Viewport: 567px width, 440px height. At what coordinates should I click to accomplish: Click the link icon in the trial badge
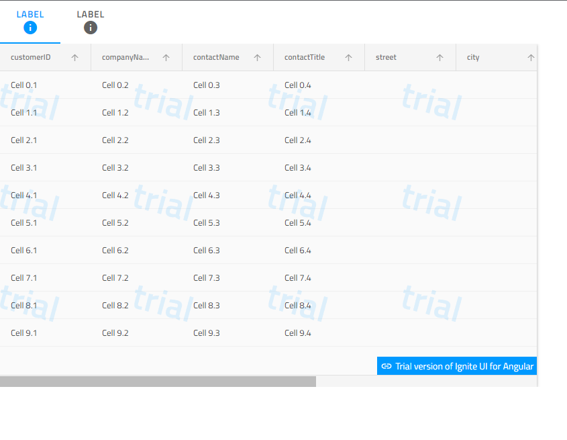click(x=386, y=366)
